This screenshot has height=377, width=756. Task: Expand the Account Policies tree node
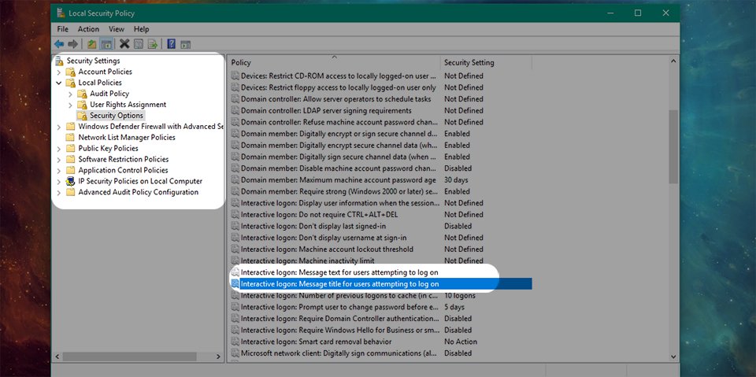point(59,72)
